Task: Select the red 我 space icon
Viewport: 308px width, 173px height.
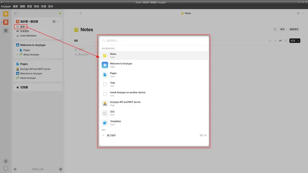Action: [x=6, y=22]
